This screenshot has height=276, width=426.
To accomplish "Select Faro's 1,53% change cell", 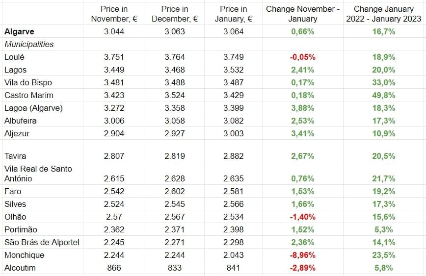I will click(x=302, y=191).
